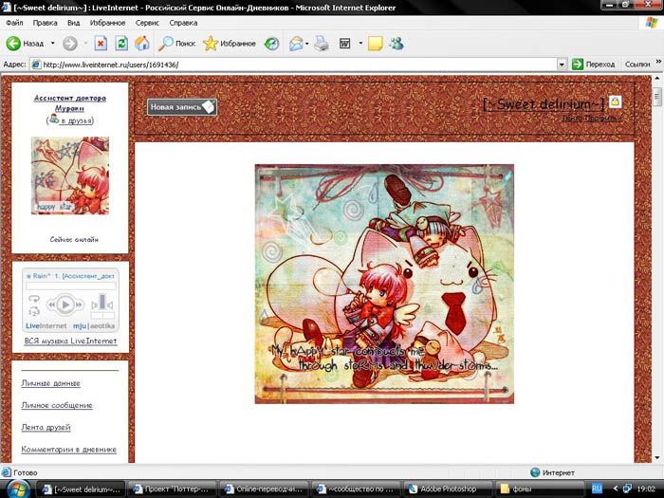Open Search (Поиск) magnifier
Viewport: 664px width, 498px height.
(x=166, y=44)
